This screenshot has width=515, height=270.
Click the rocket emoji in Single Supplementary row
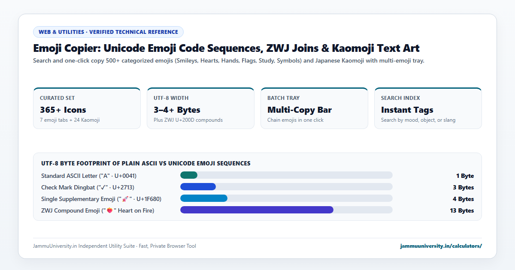(125, 199)
